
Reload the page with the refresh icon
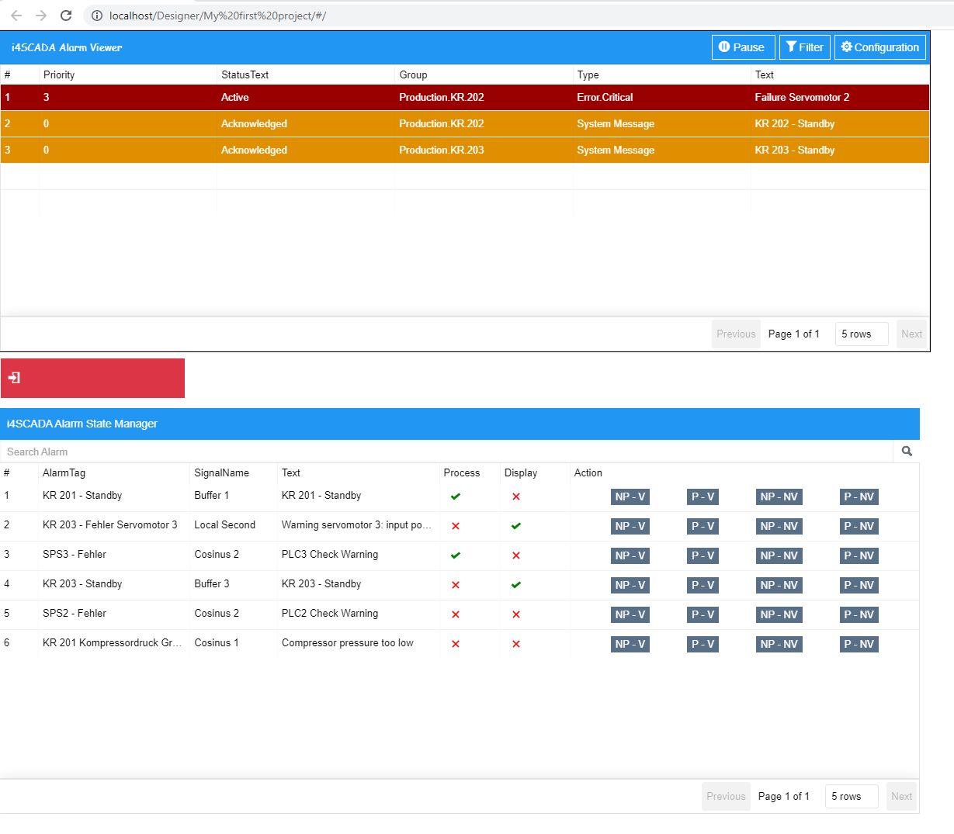[66, 16]
